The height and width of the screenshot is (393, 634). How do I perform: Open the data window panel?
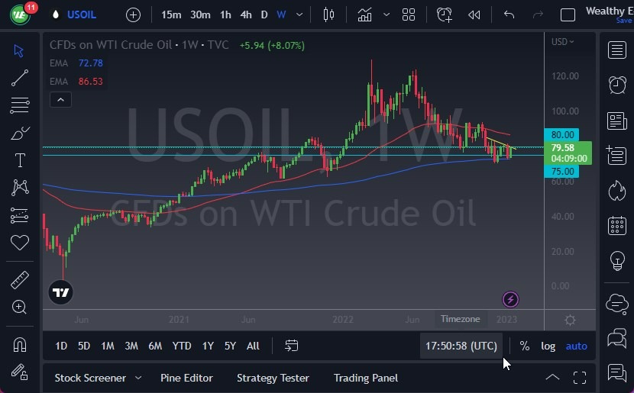[x=617, y=156]
